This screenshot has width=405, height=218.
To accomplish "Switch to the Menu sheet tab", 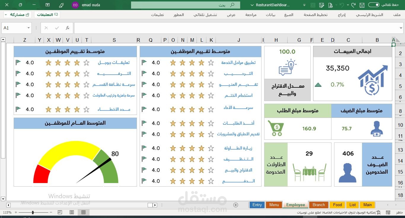I will (x=274, y=205).
